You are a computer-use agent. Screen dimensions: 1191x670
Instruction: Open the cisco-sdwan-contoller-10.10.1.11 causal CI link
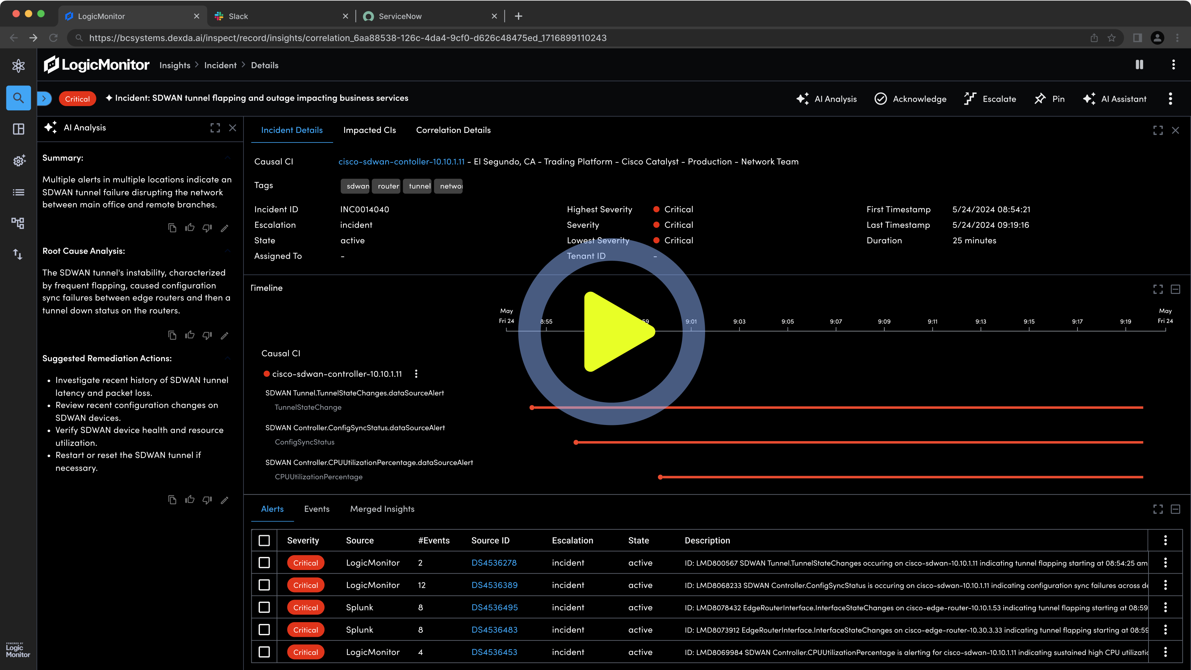401,161
